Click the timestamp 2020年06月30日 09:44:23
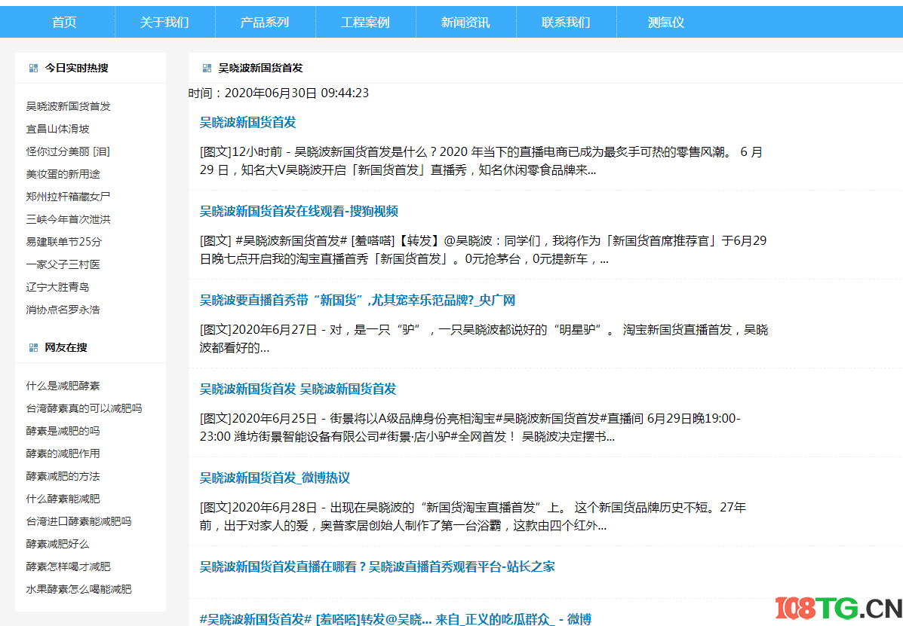Screen dimensions: 903x626 point(256,93)
